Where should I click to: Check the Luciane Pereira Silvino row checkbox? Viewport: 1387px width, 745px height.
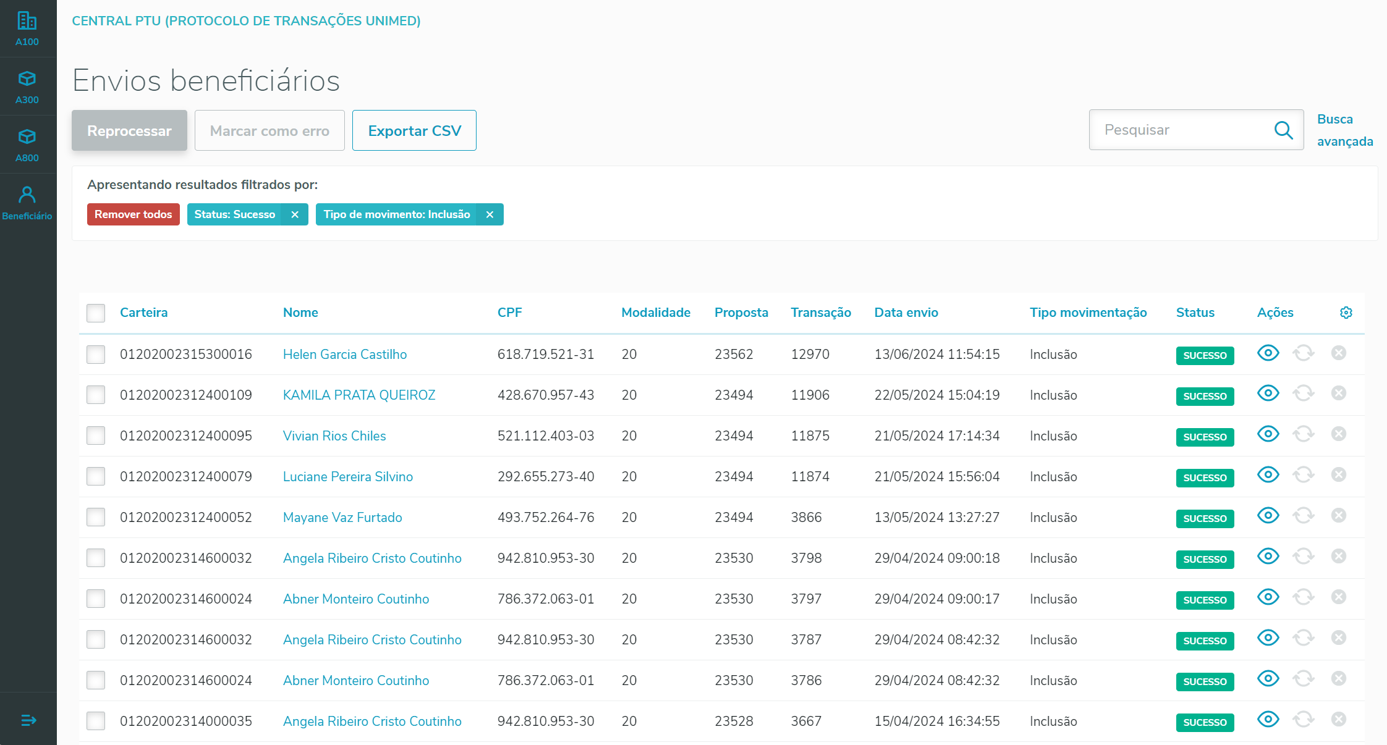(96, 476)
